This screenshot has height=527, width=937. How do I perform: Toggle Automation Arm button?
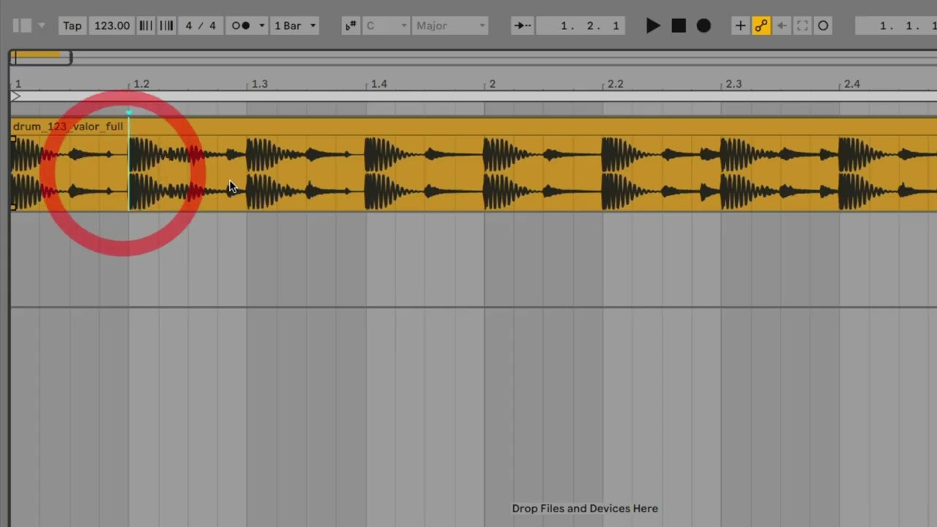[x=761, y=26]
